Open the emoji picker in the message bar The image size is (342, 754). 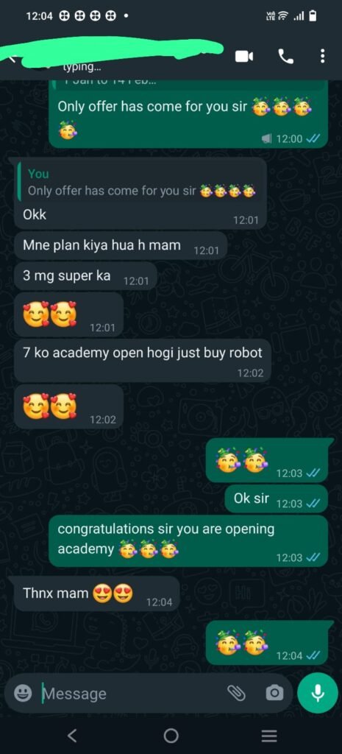(x=23, y=692)
